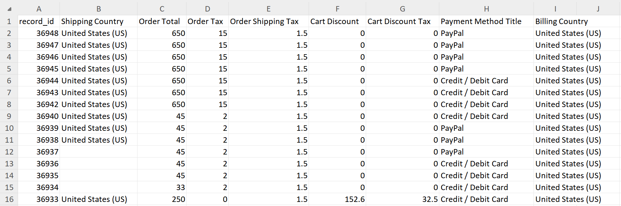Click the empty Shipping Country cell for record 36936

tap(98, 164)
